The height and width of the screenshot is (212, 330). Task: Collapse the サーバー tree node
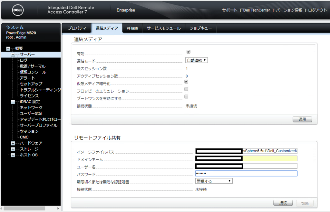pos(13,55)
